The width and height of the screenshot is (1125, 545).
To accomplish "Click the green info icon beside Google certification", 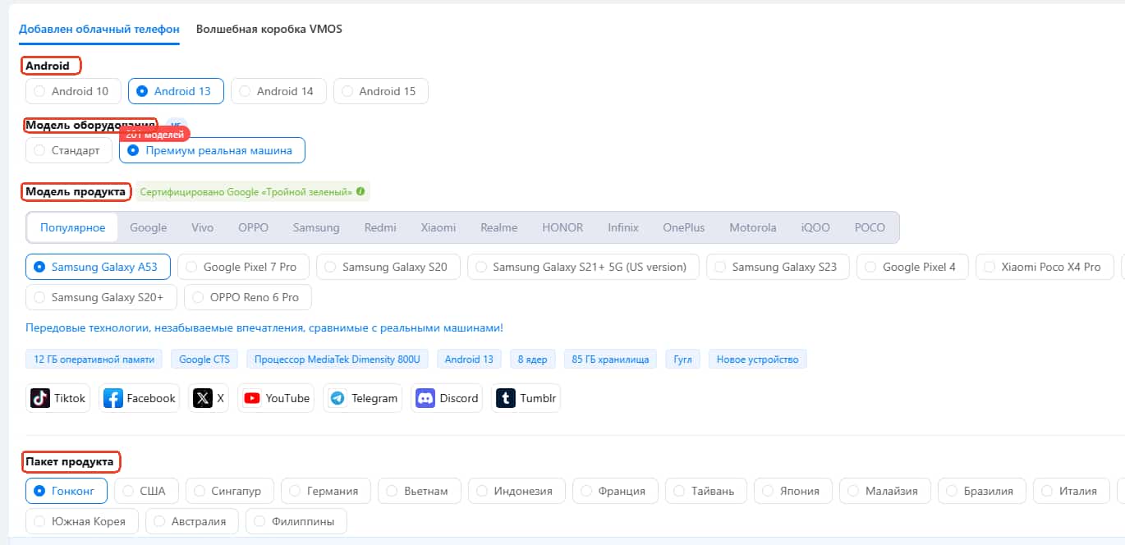I will 360,192.
